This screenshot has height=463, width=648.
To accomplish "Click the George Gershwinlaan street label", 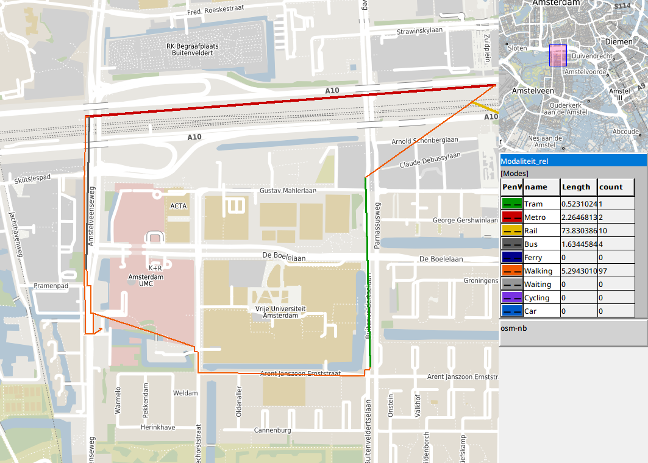I will coord(465,220).
